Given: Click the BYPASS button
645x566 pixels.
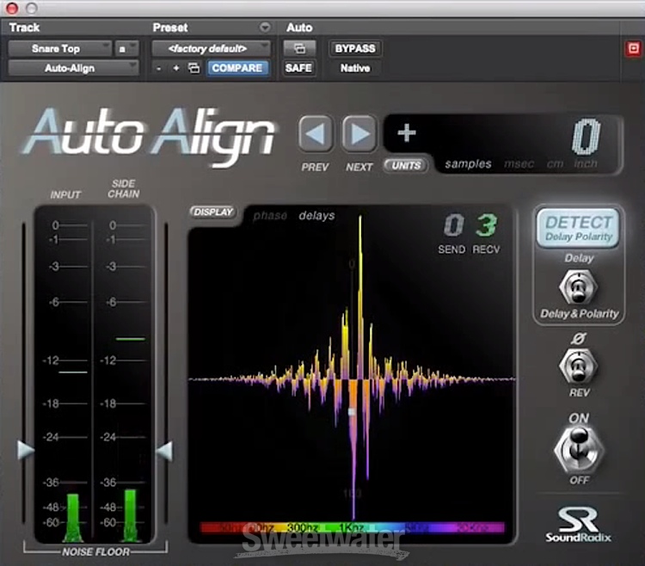Looking at the screenshot, I should click(x=353, y=48).
